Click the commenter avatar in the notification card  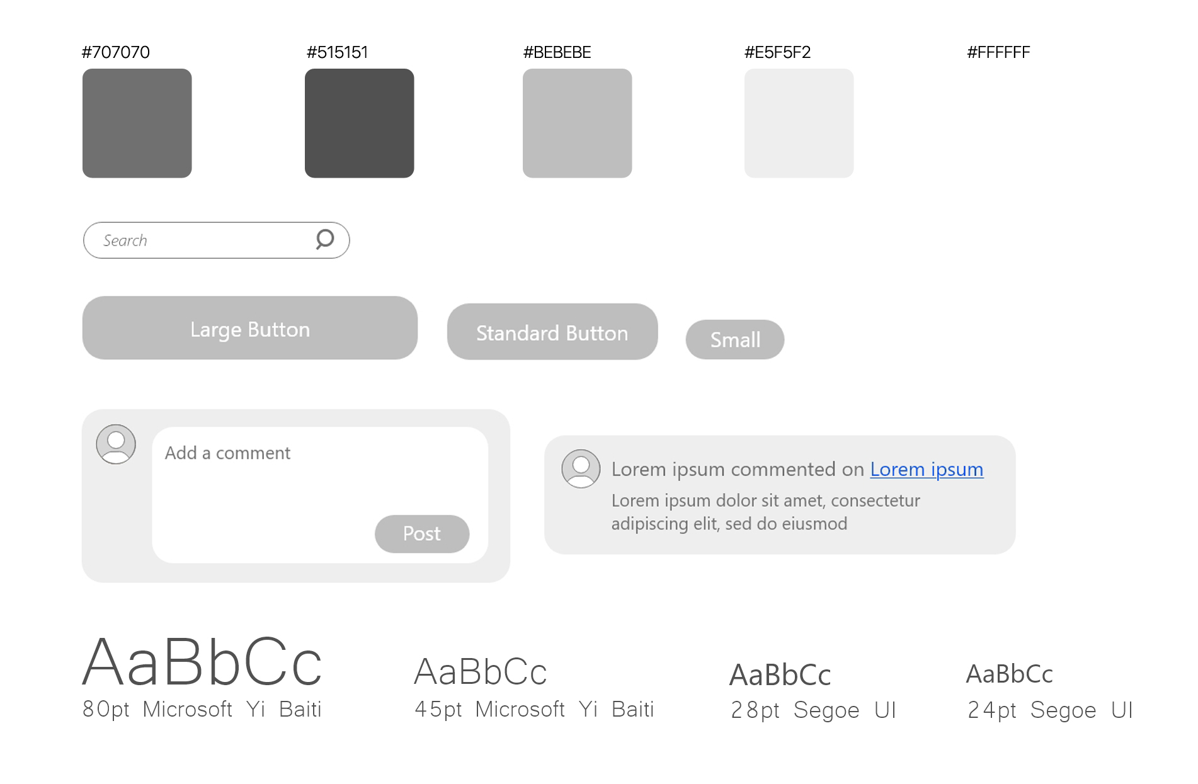coord(581,469)
